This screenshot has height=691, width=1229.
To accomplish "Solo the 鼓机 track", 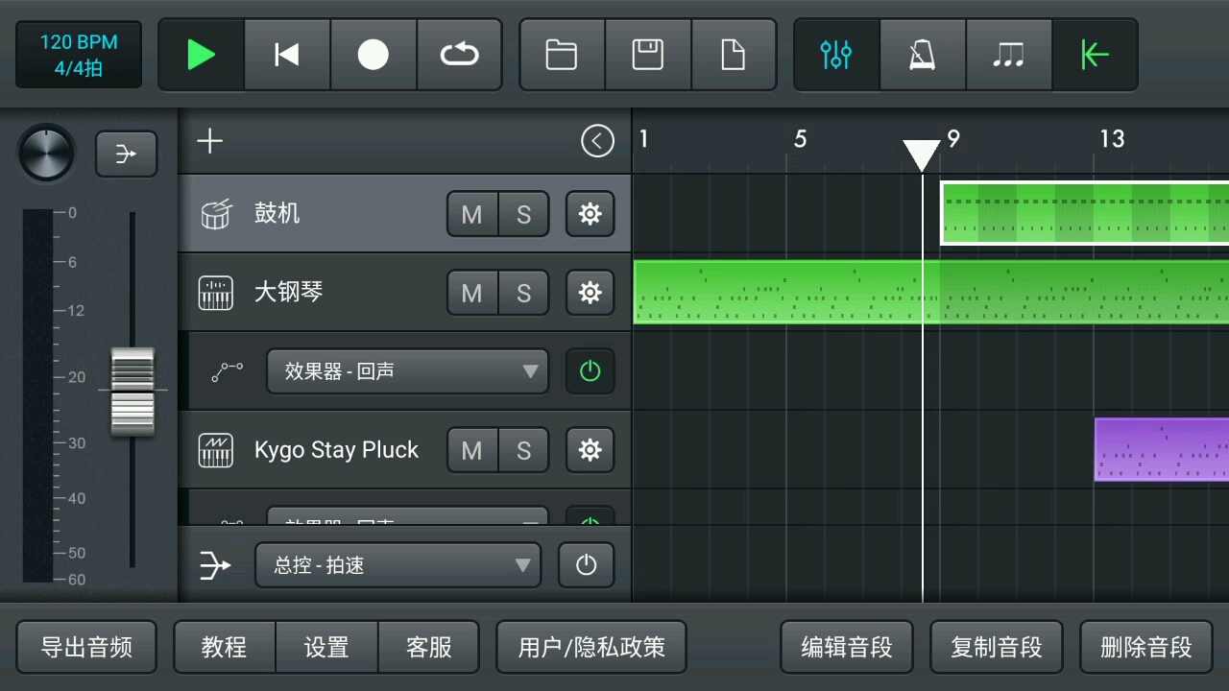I will [523, 214].
